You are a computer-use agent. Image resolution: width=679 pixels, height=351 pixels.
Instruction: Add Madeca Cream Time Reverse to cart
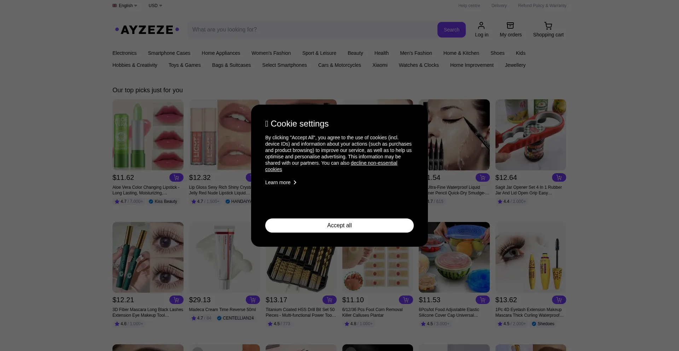[253, 299]
